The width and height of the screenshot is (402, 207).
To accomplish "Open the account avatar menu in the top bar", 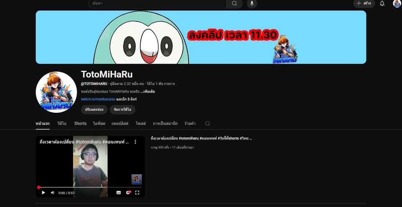I will [397, 3].
